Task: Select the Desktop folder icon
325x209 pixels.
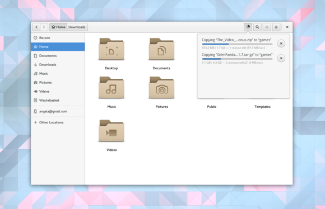Action: (112, 49)
